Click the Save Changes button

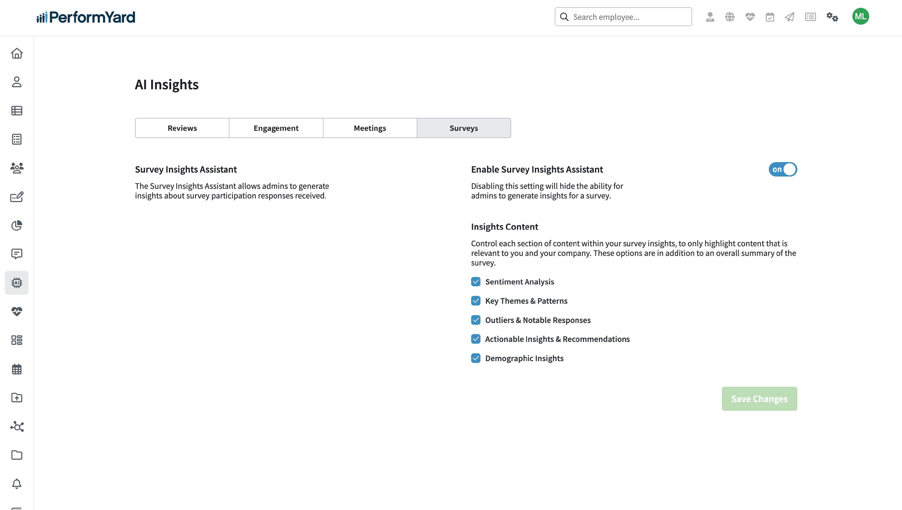click(x=759, y=399)
